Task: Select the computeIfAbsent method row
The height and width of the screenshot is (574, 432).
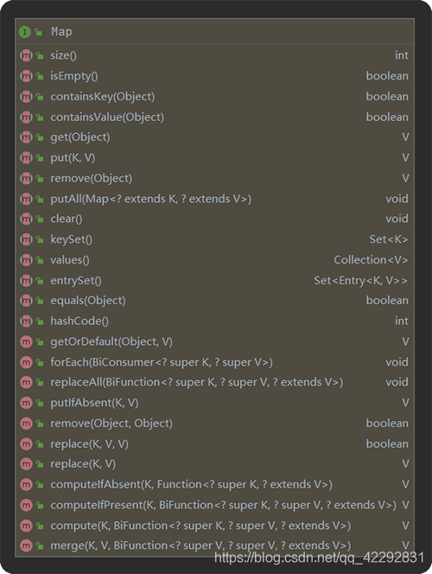Action: (215, 485)
